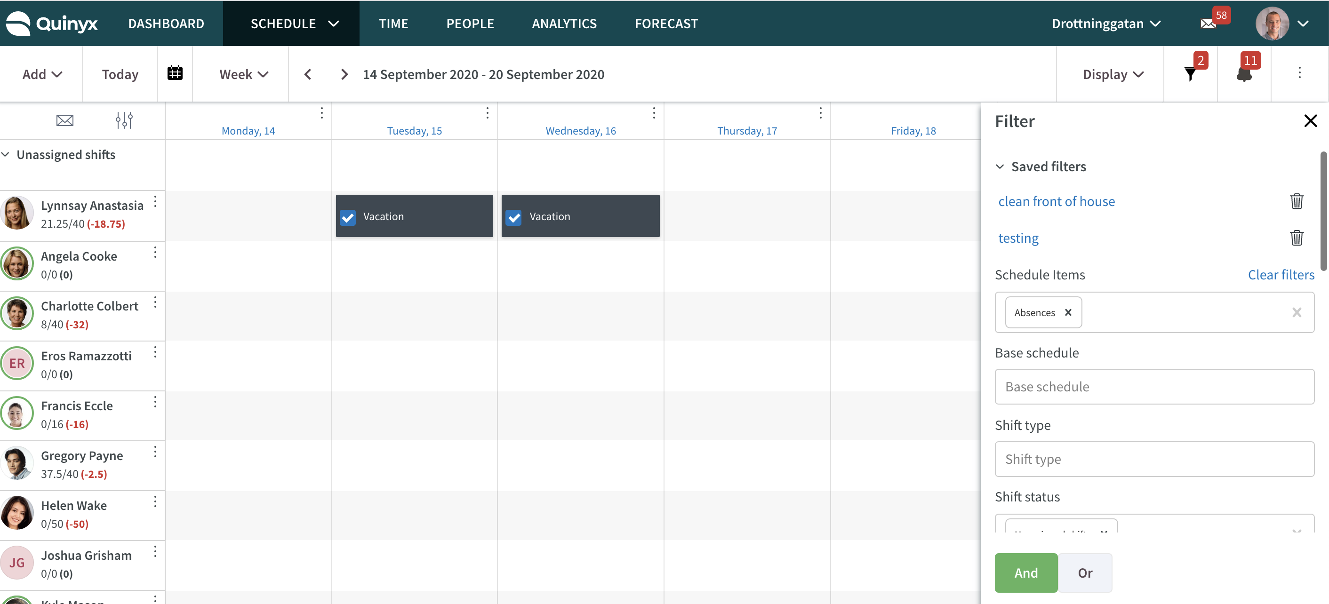Go to next week arrow

[344, 74]
